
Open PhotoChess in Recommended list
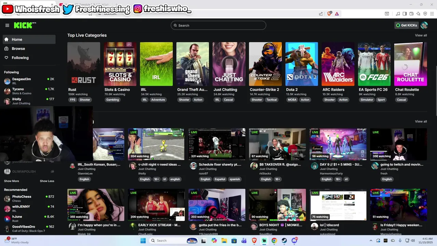[29, 199]
